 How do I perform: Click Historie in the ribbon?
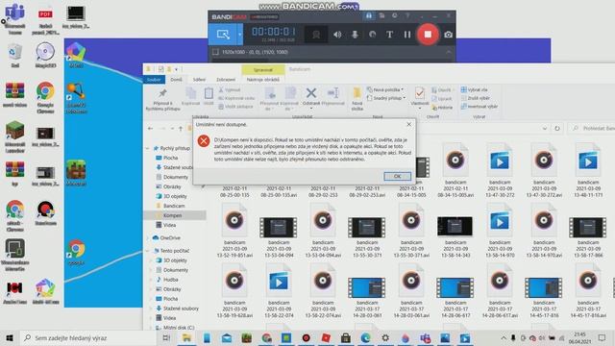pos(442,107)
